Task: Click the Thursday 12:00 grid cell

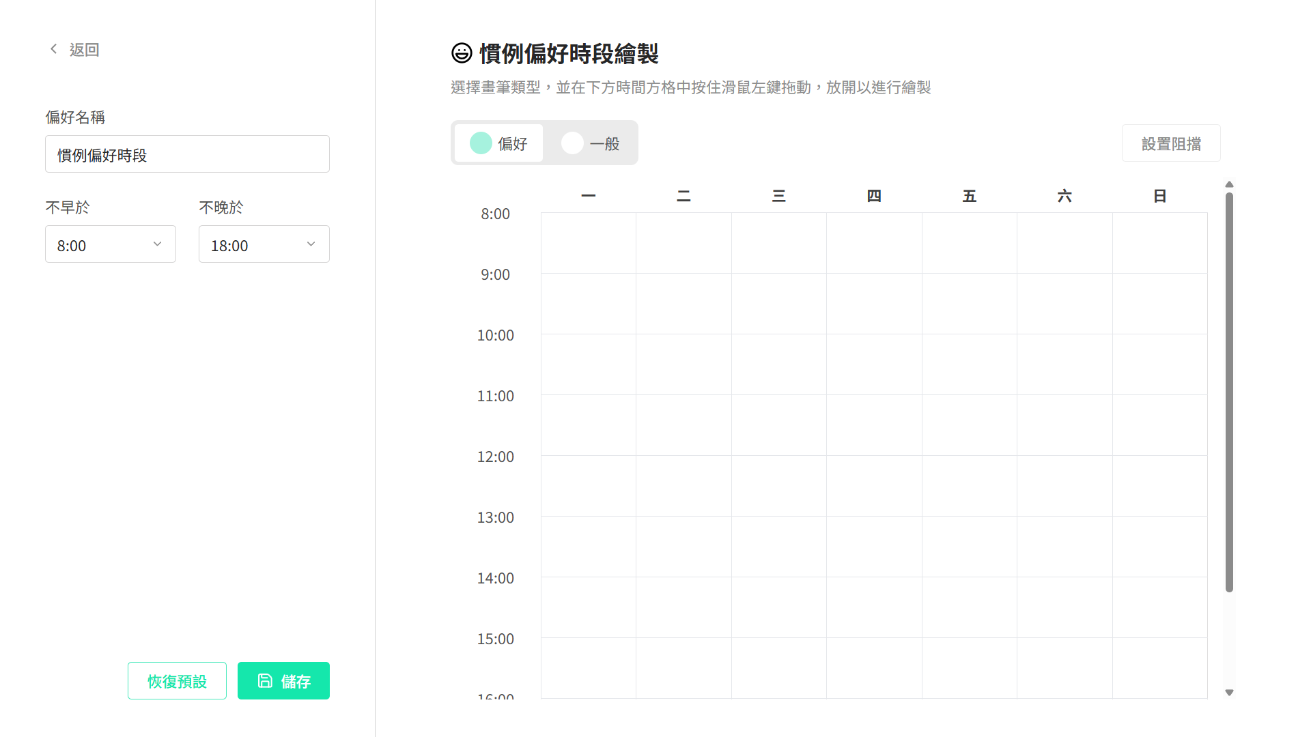Action: pyautogui.click(x=873, y=486)
